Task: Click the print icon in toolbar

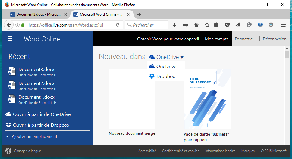Action: (185, 25)
